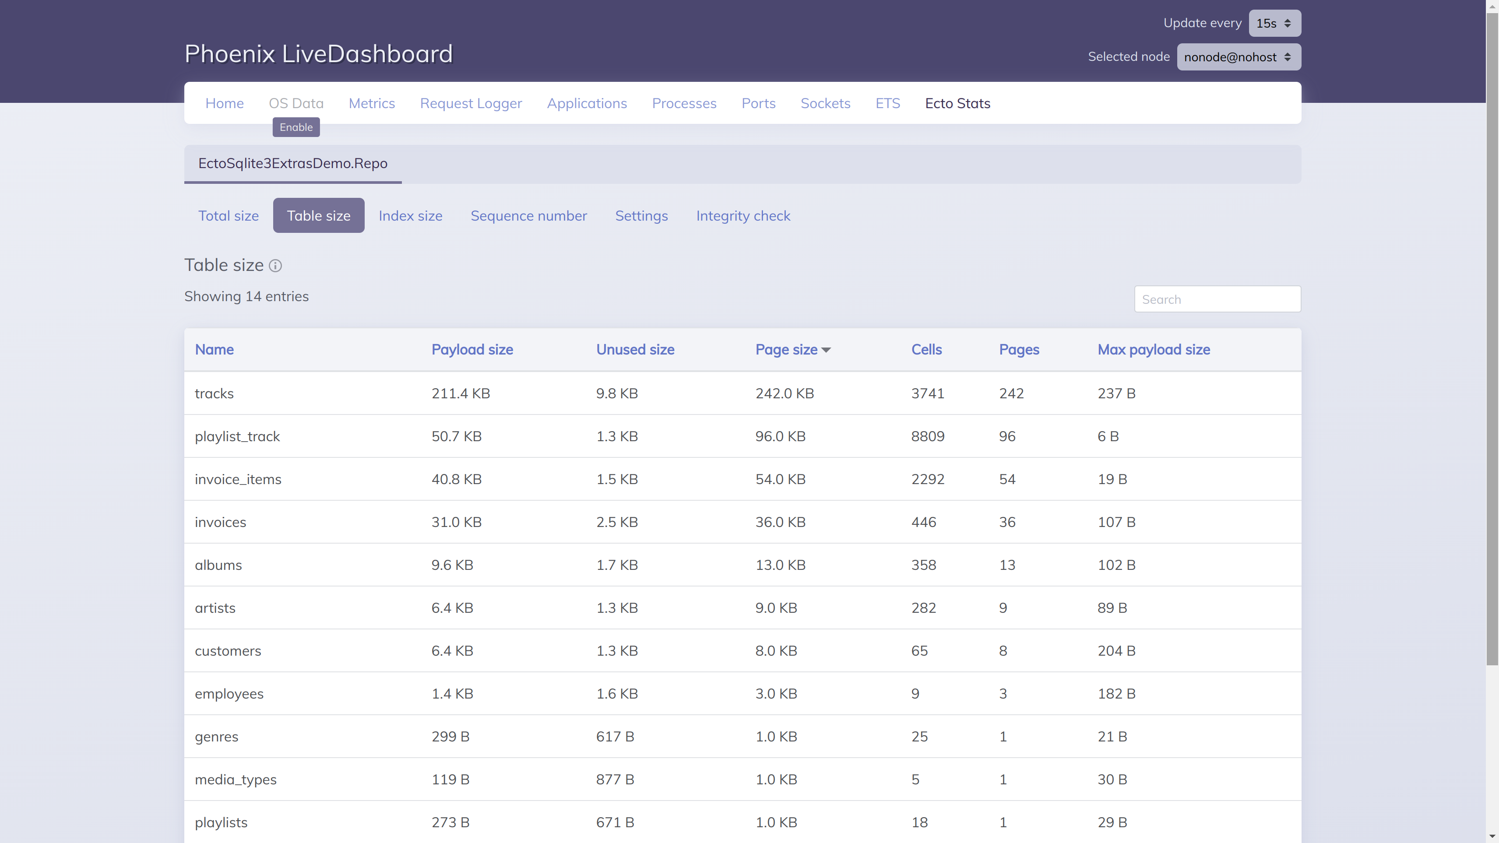Image resolution: width=1499 pixels, height=843 pixels.
Task: Select the EctoSqlite3ExtrasDemo.Repo tab
Action: click(x=293, y=164)
